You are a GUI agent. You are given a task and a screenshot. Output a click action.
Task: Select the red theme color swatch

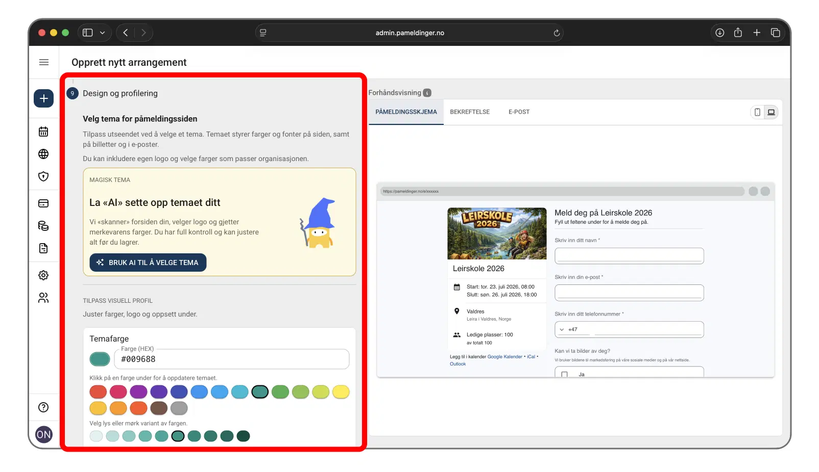98,392
